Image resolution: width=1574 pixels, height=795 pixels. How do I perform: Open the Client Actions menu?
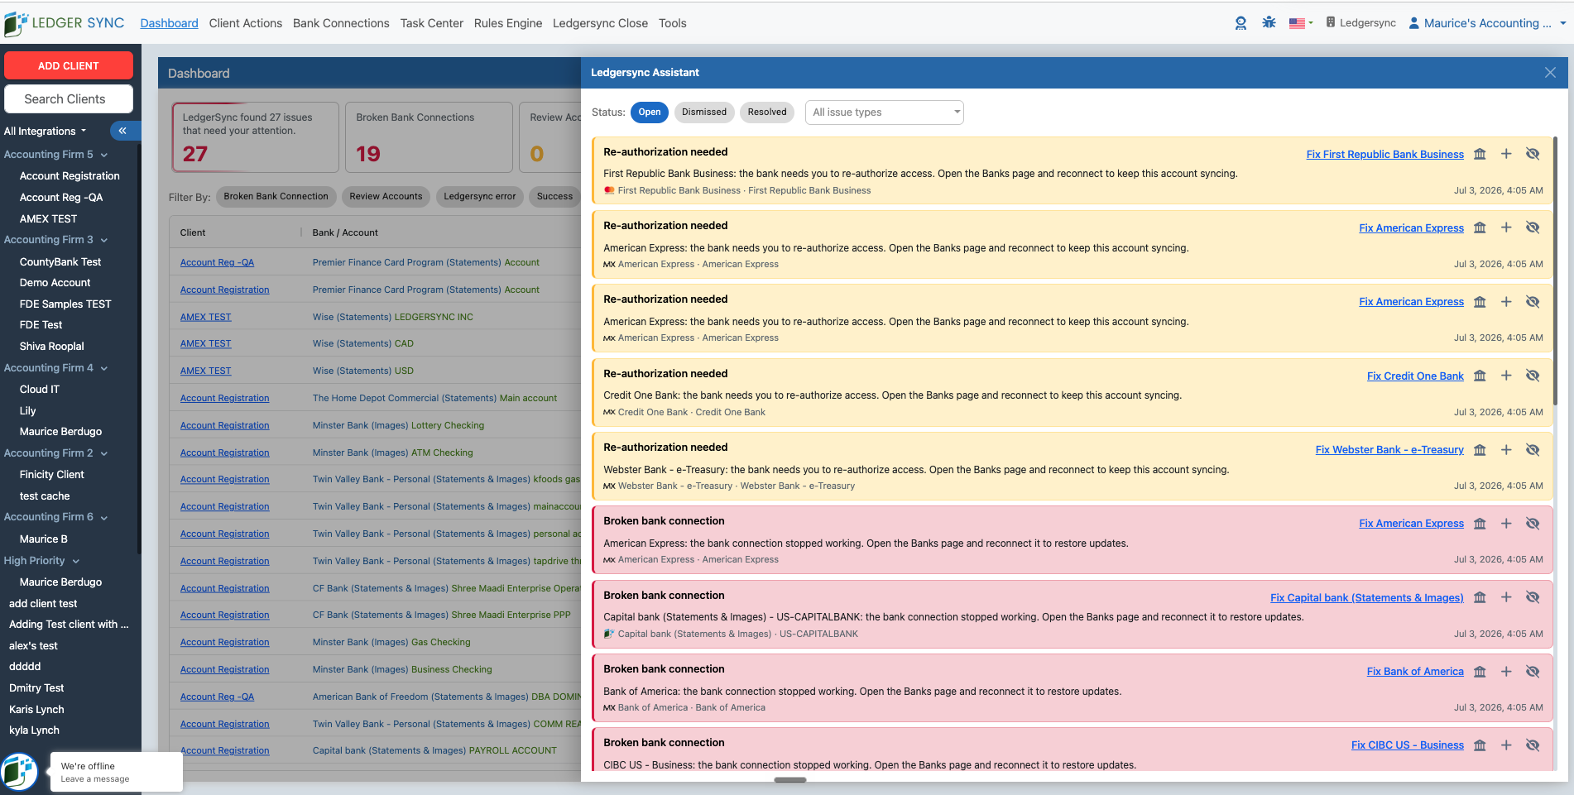(246, 23)
